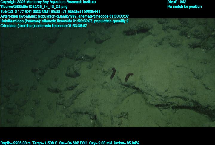
Task: Click the No match for position text
Action: [184, 7]
